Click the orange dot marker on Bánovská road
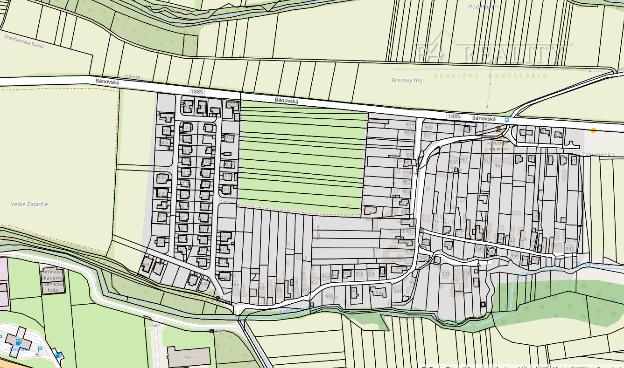624x368 pixels. pos(593,130)
